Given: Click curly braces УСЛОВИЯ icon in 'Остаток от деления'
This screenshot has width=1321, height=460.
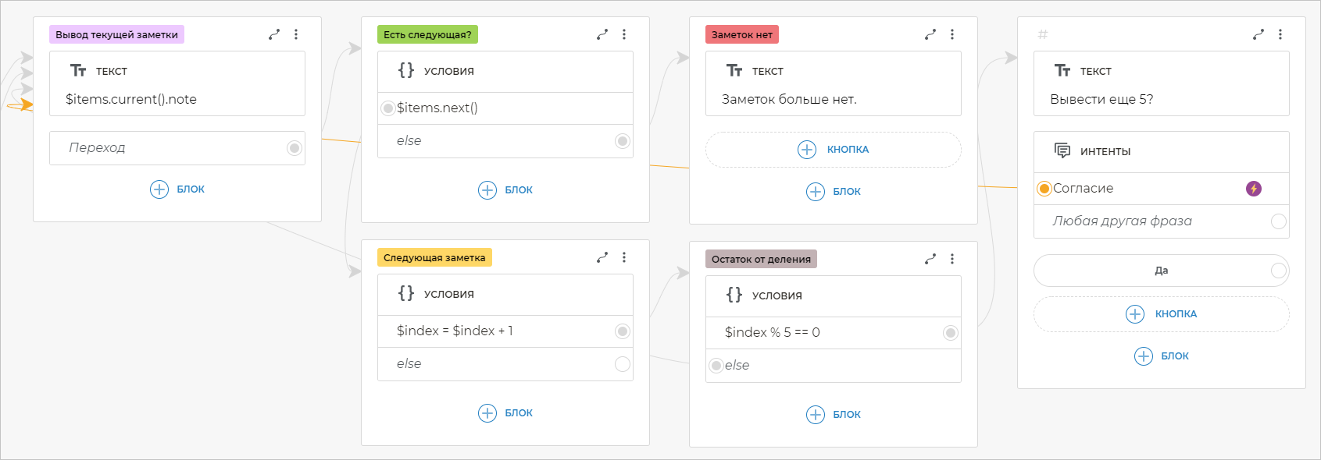Looking at the screenshot, I should [734, 295].
